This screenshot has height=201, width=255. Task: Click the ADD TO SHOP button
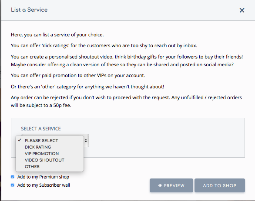(x=220, y=185)
